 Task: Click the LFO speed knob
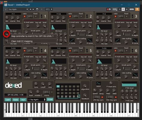[95, 90]
